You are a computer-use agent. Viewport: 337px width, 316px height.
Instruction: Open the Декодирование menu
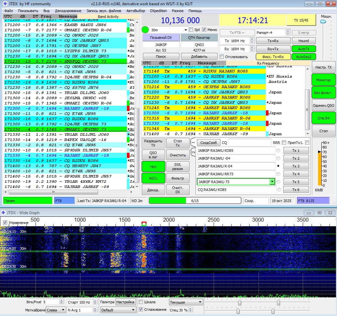(x=68, y=11)
